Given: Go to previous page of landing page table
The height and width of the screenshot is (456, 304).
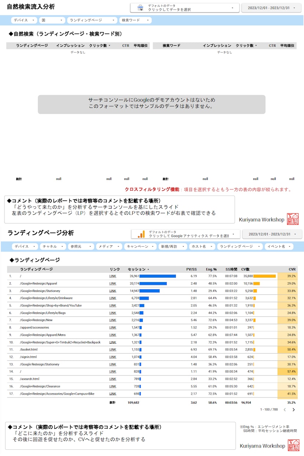Looking at the screenshot, I should point(285,410).
